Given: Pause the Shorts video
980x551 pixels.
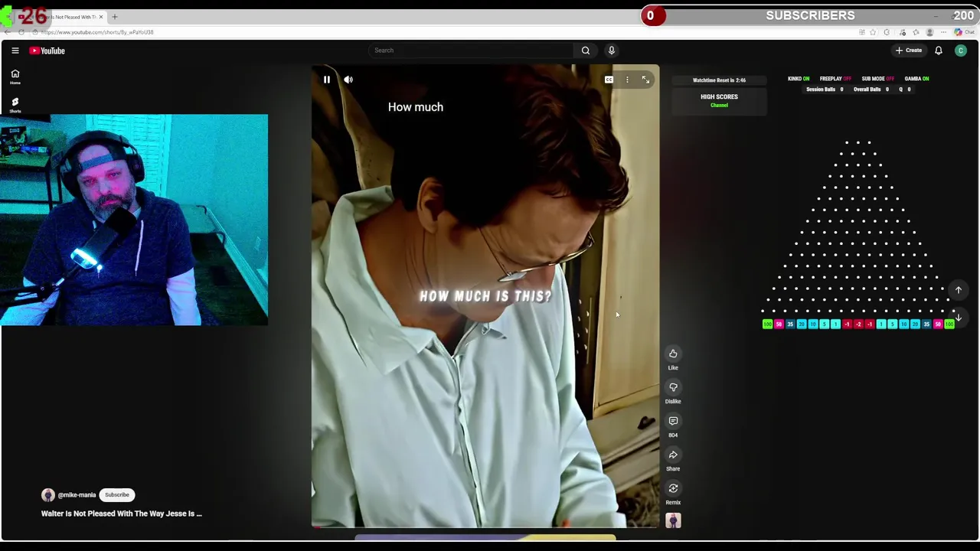Looking at the screenshot, I should coord(327,80).
